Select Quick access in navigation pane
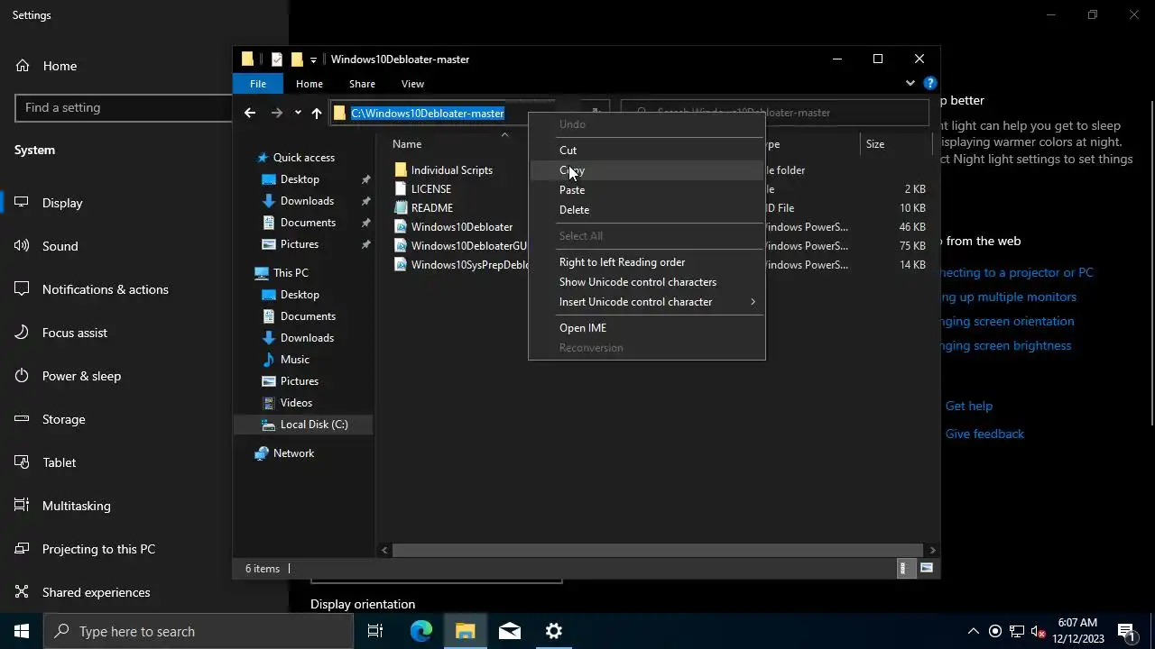 point(303,158)
